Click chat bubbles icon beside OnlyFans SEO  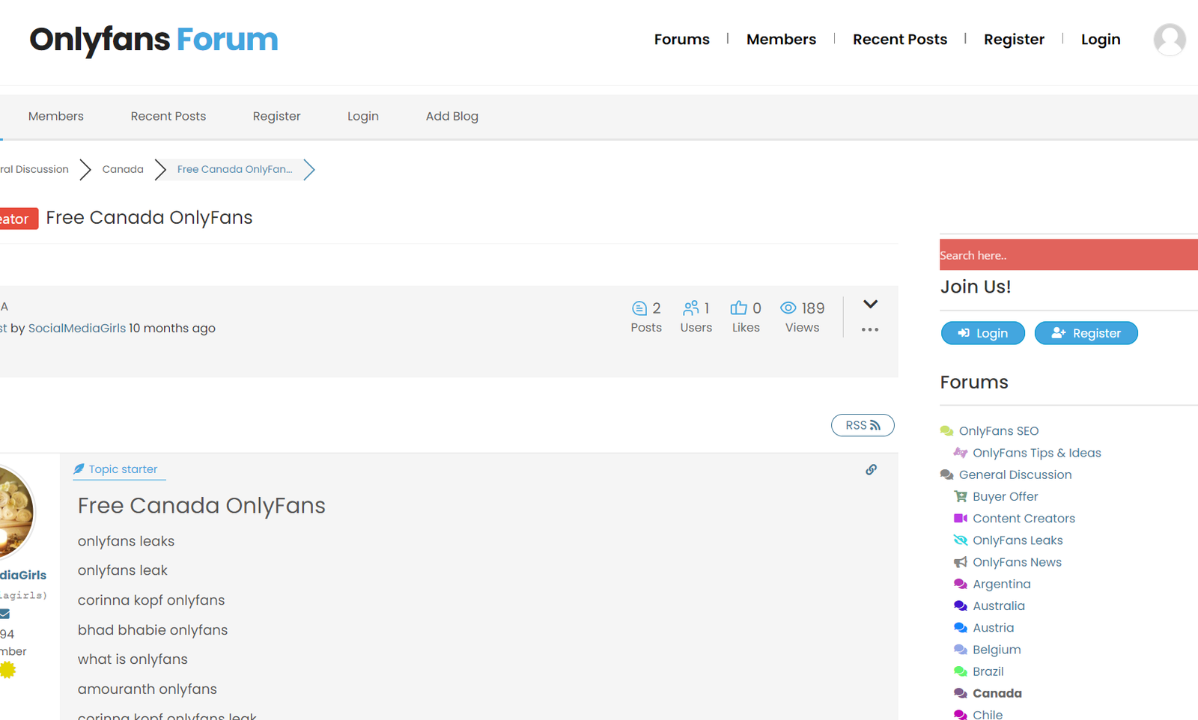tap(946, 431)
